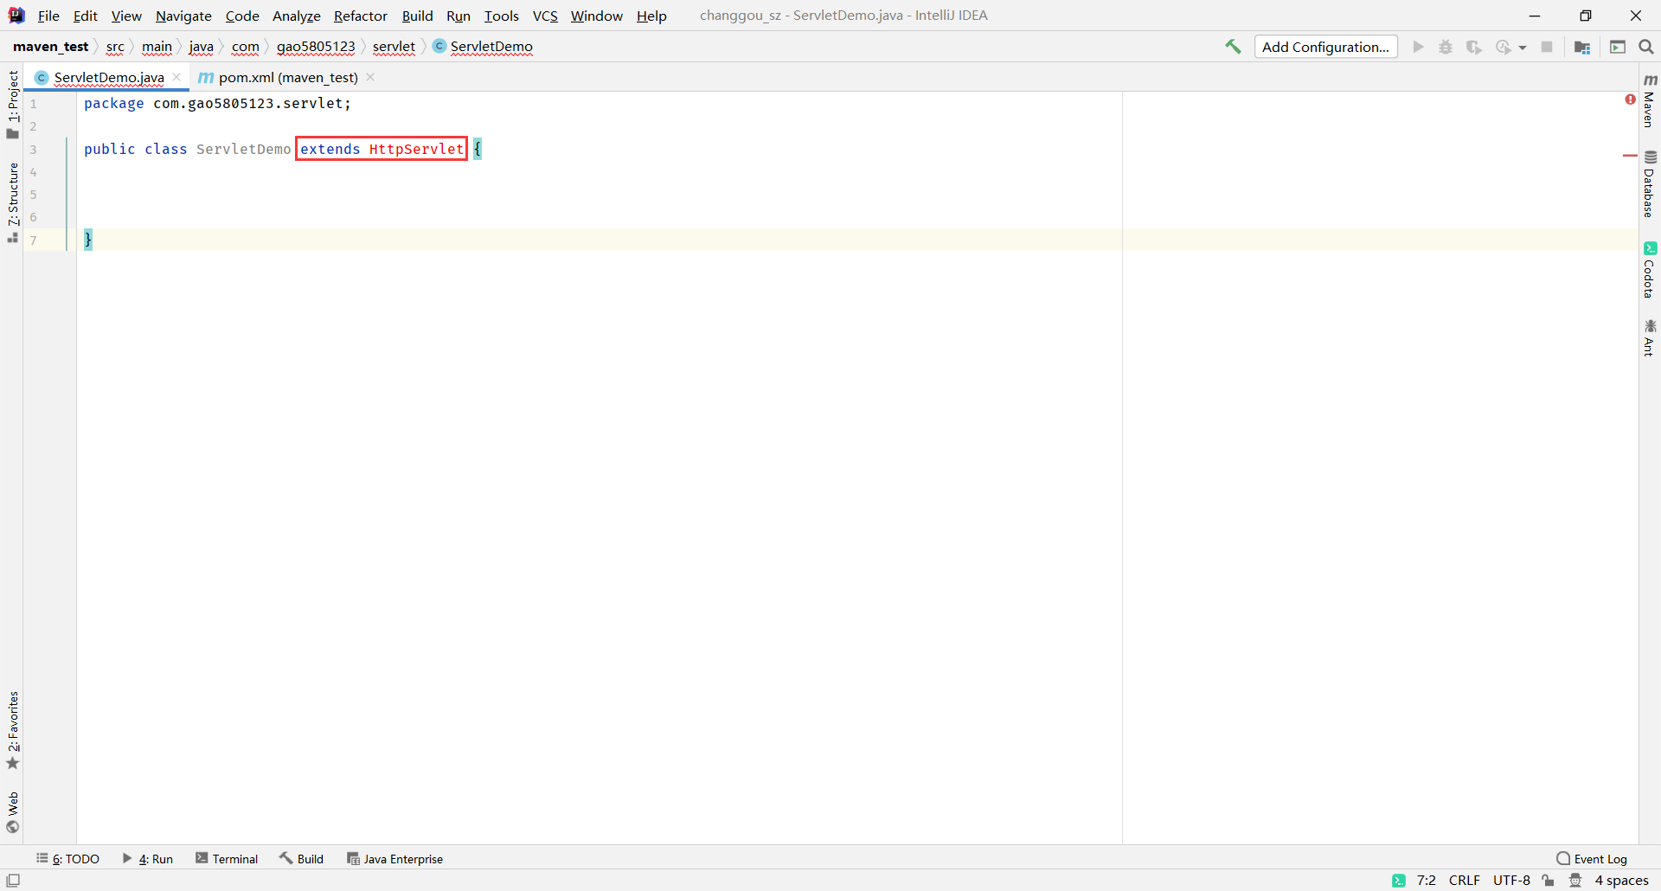1661x891 pixels.
Task: Open the Refactor menu
Action: (x=360, y=16)
